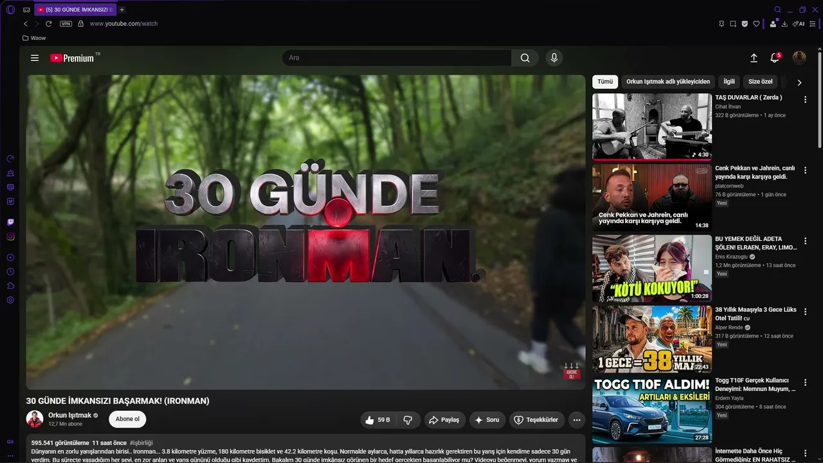The width and height of the screenshot is (823, 463).
Task: Open the browser profile icon
Action: (x=773, y=24)
